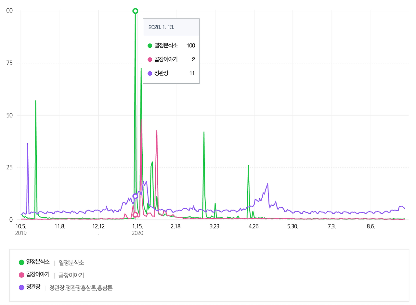
Task: Click the green line at its 57 peak
Action: (35, 101)
